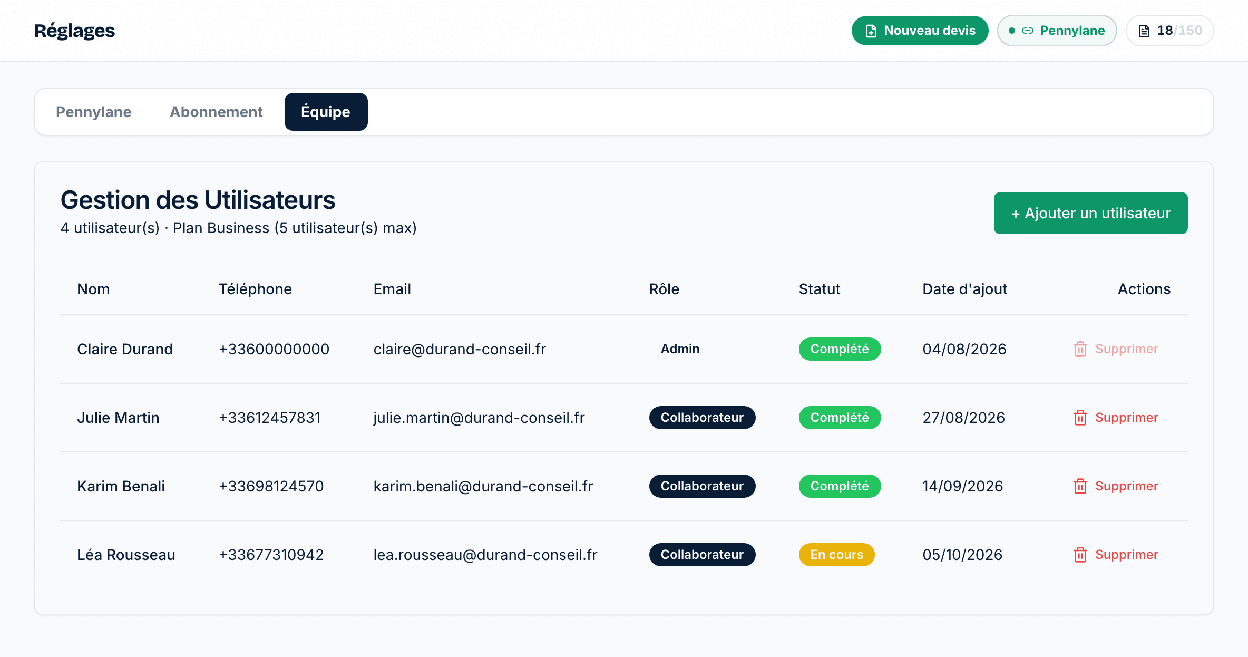Click the Rôle column header
The image size is (1248, 657).
pos(664,289)
